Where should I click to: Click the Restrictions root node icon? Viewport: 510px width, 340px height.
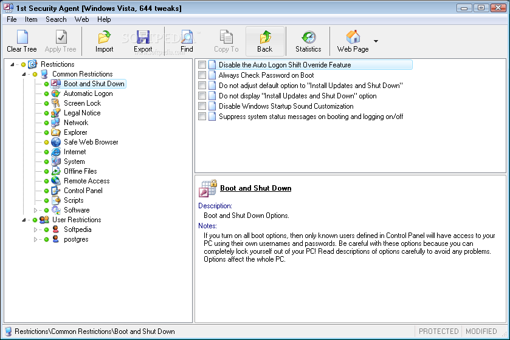(x=33, y=64)
